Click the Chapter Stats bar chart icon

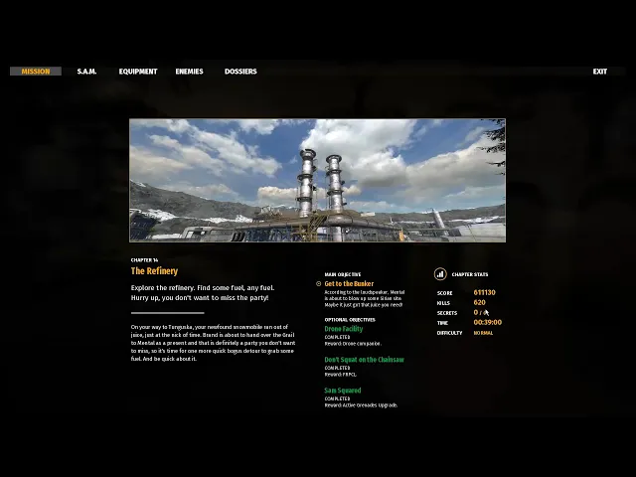click(x=440, y=274)
